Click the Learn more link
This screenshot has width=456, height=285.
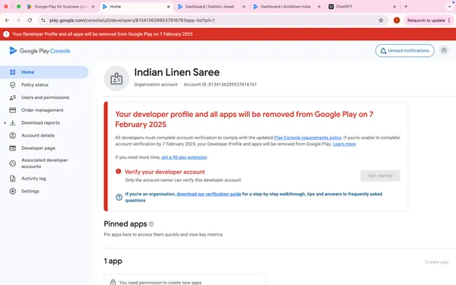tap(344, 144)
